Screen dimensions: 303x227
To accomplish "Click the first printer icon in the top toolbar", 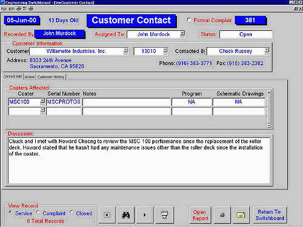I will click(19, 8).
